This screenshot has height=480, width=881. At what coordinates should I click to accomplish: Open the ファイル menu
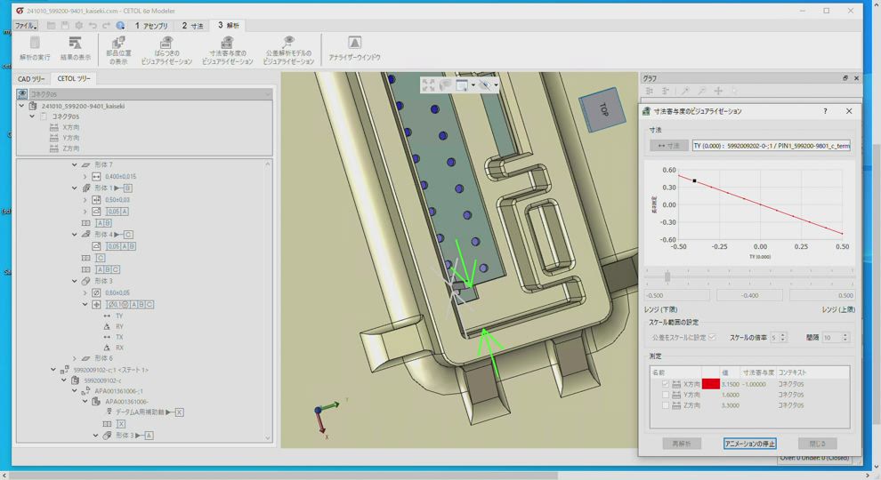pyautogui.click(x=25, y=26)
